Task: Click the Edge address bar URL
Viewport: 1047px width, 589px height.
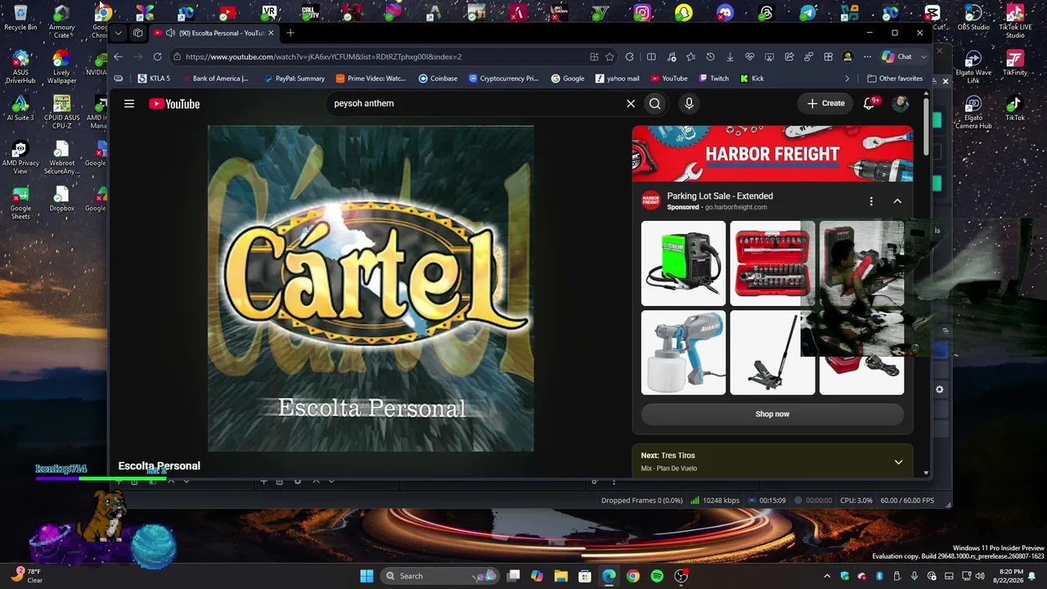Action: 323,56
